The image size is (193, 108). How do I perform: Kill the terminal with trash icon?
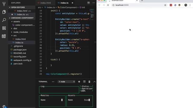point(89,82)
